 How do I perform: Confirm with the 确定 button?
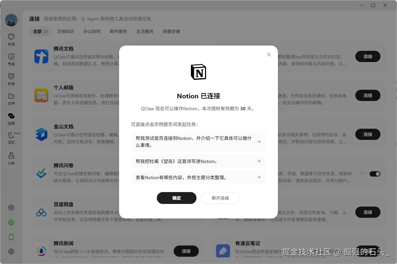pos(177,198)
